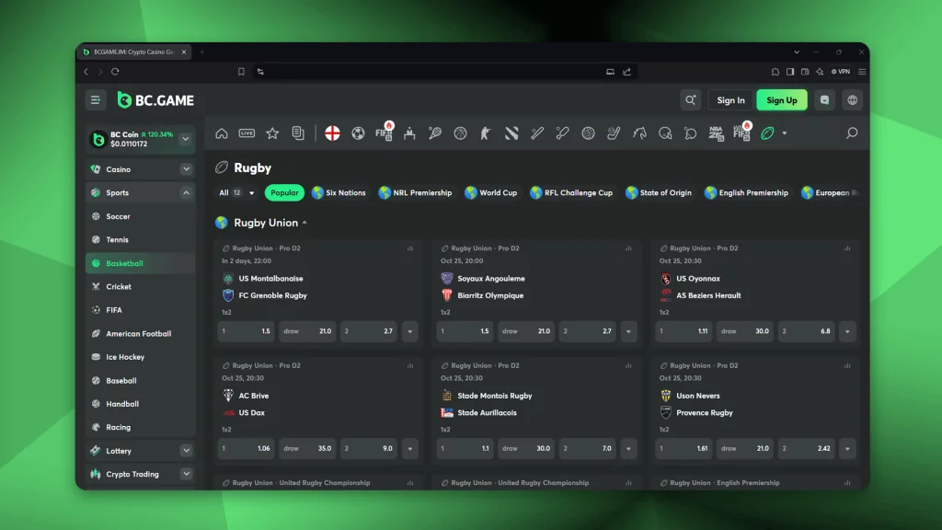The width and height of the screenshot is (942, 530).
Task: Open Cricket in the sidebar
Action: point(140,287)
